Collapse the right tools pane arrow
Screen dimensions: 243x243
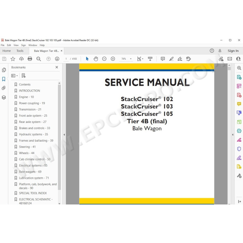233,135
